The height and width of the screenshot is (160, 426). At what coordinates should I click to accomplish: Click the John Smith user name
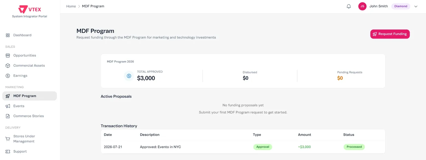click(x=379, y=6)
